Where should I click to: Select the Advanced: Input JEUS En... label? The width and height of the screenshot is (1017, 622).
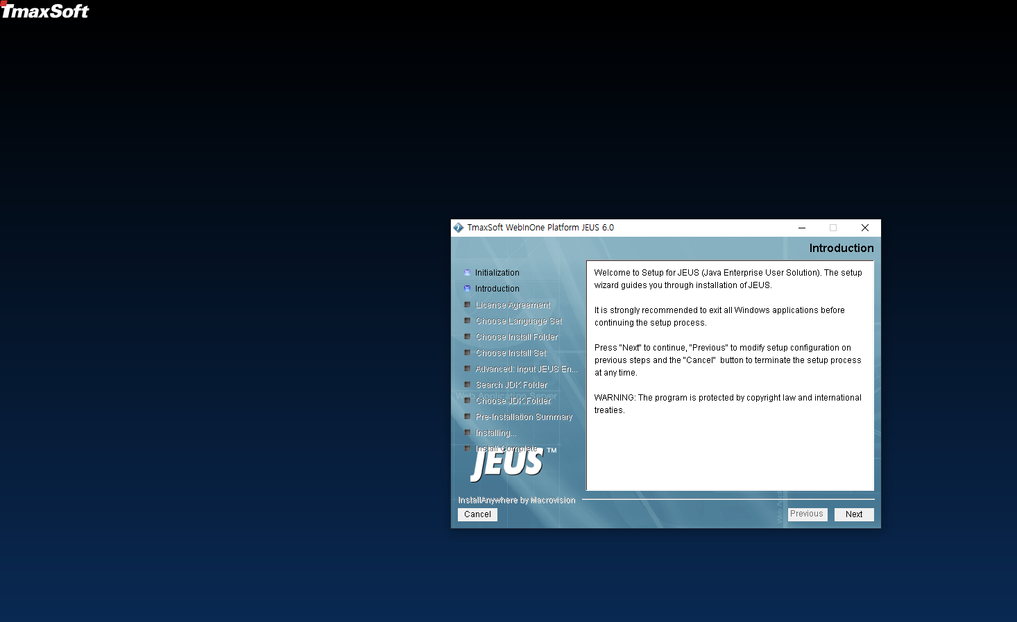click(x=527, y=369)
